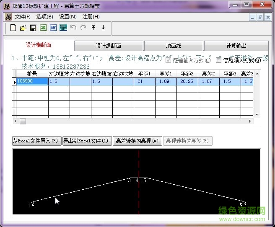Click the Word export toolbar icon
Viewport: 275px width, 227px height.
(x=53, y=28)
